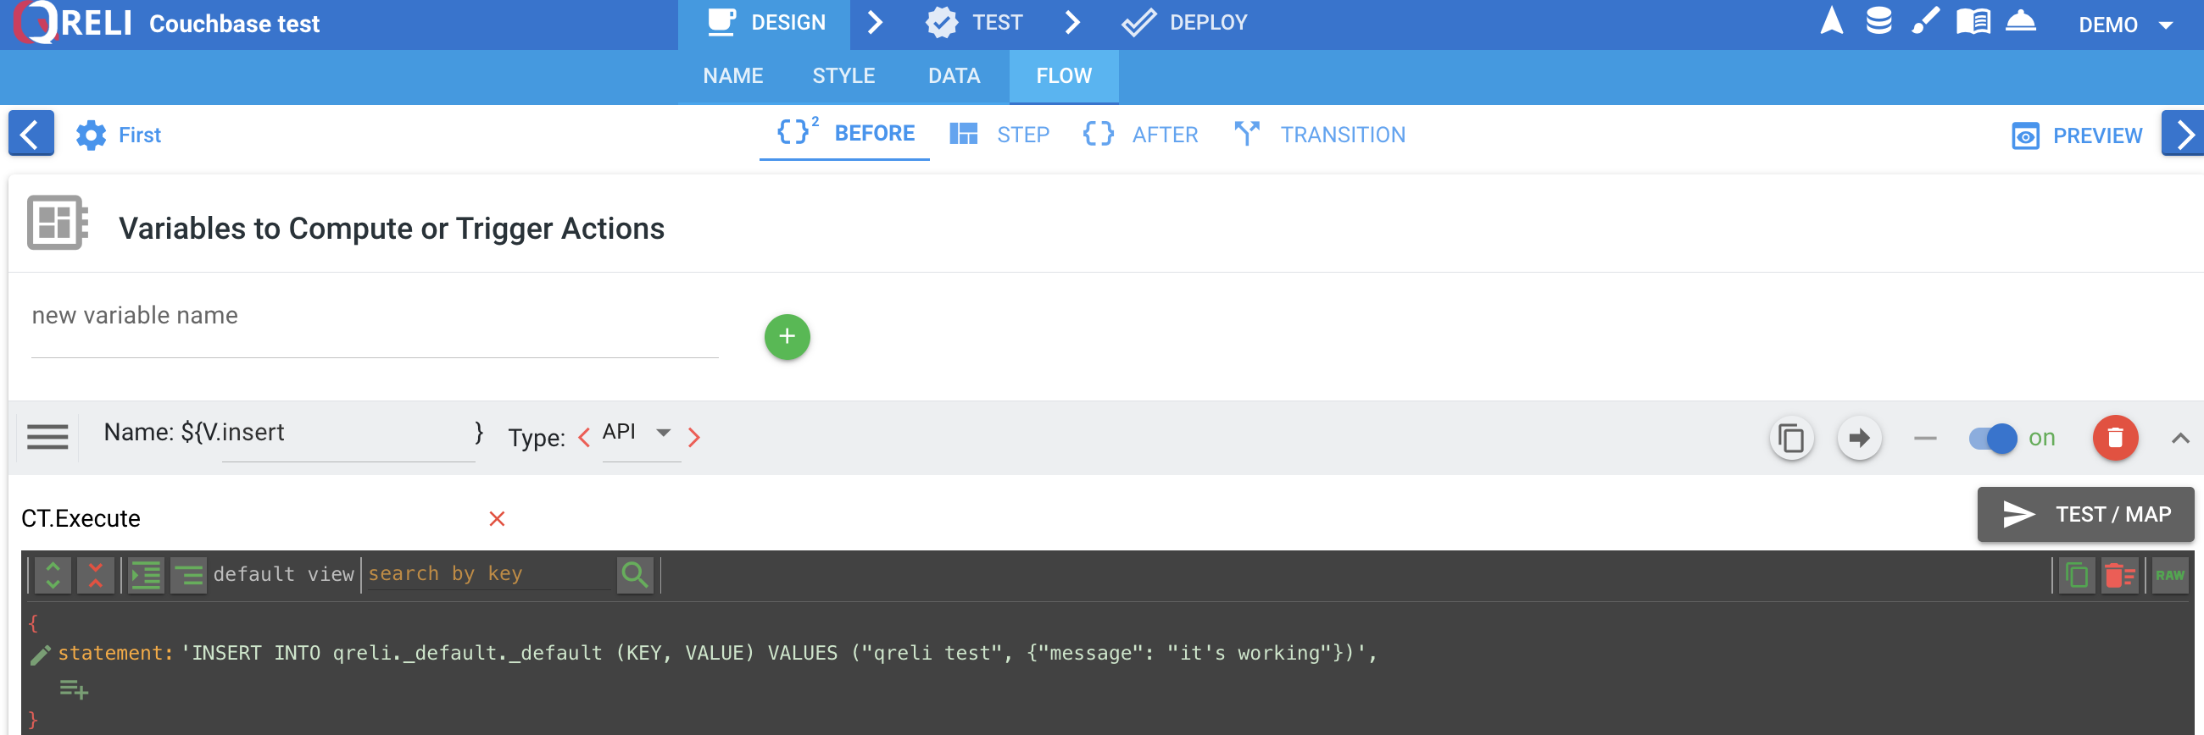
Task: Switch to the FLOW tab
Action: 1064,76
